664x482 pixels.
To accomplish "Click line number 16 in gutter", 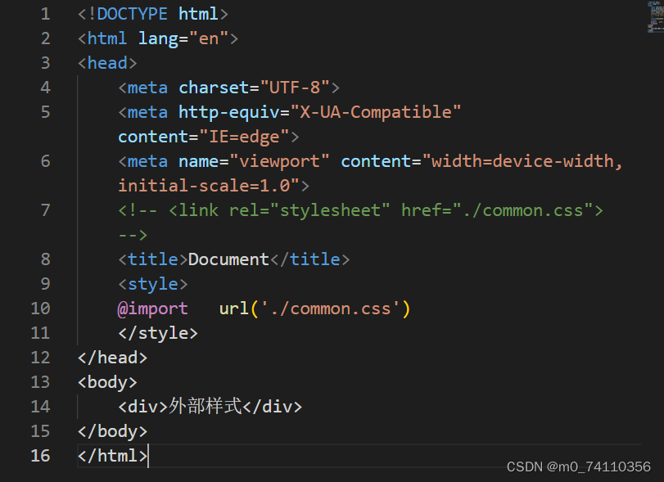I will tap(41, 456).
